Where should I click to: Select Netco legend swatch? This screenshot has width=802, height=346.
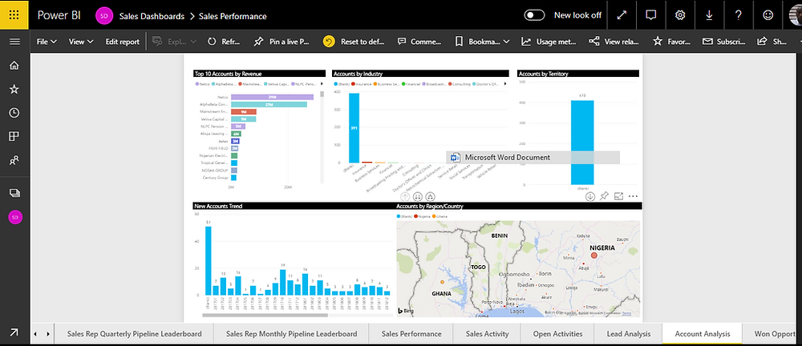coord(196,83)
